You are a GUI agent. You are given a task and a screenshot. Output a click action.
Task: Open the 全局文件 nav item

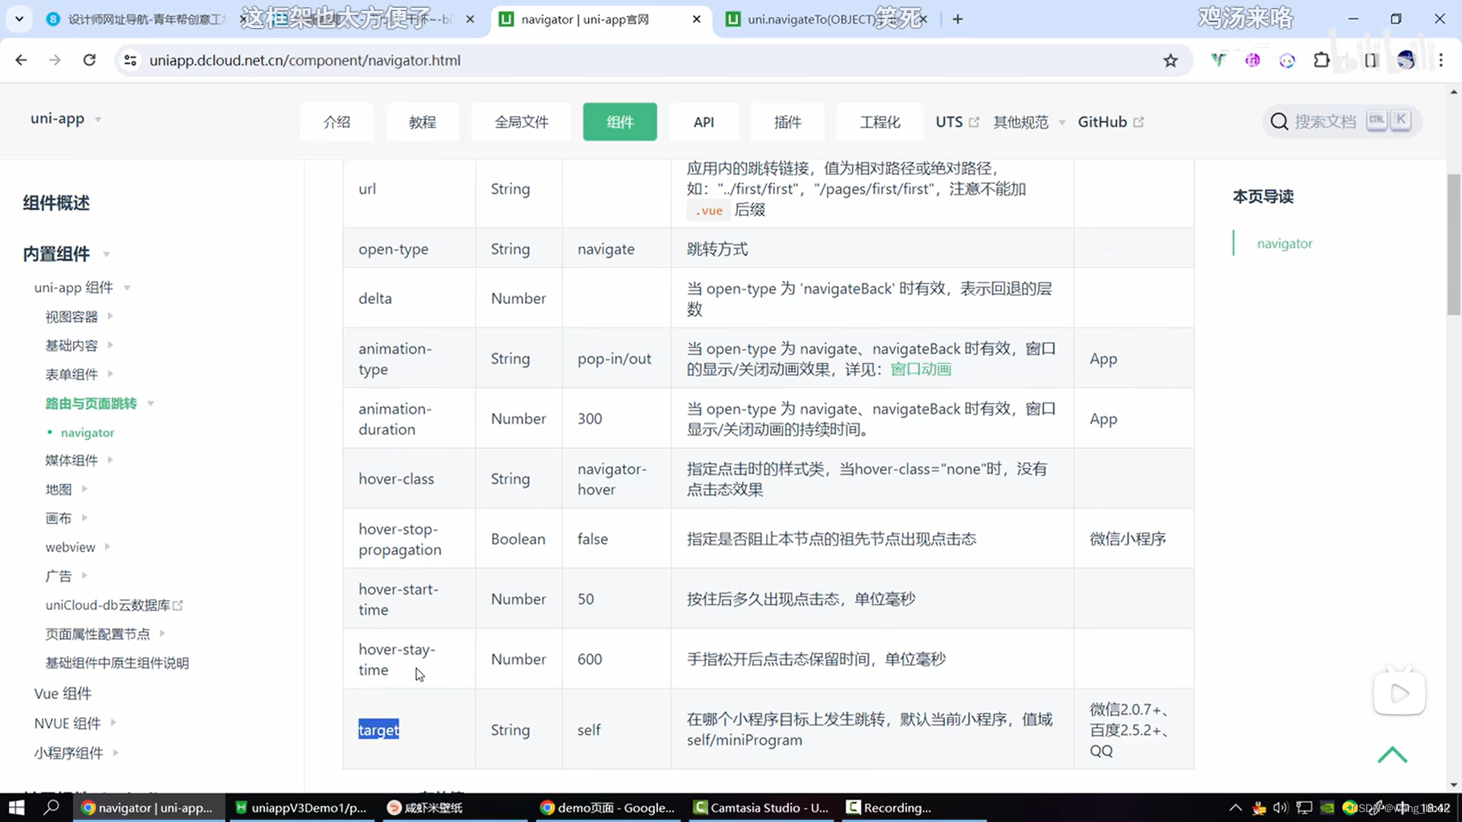click(522, 122)
